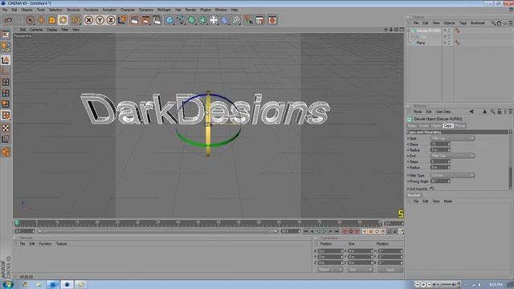Screen dimensions: 514x289
Task: Activate the Move tool icon
Action: pos(41,20)
